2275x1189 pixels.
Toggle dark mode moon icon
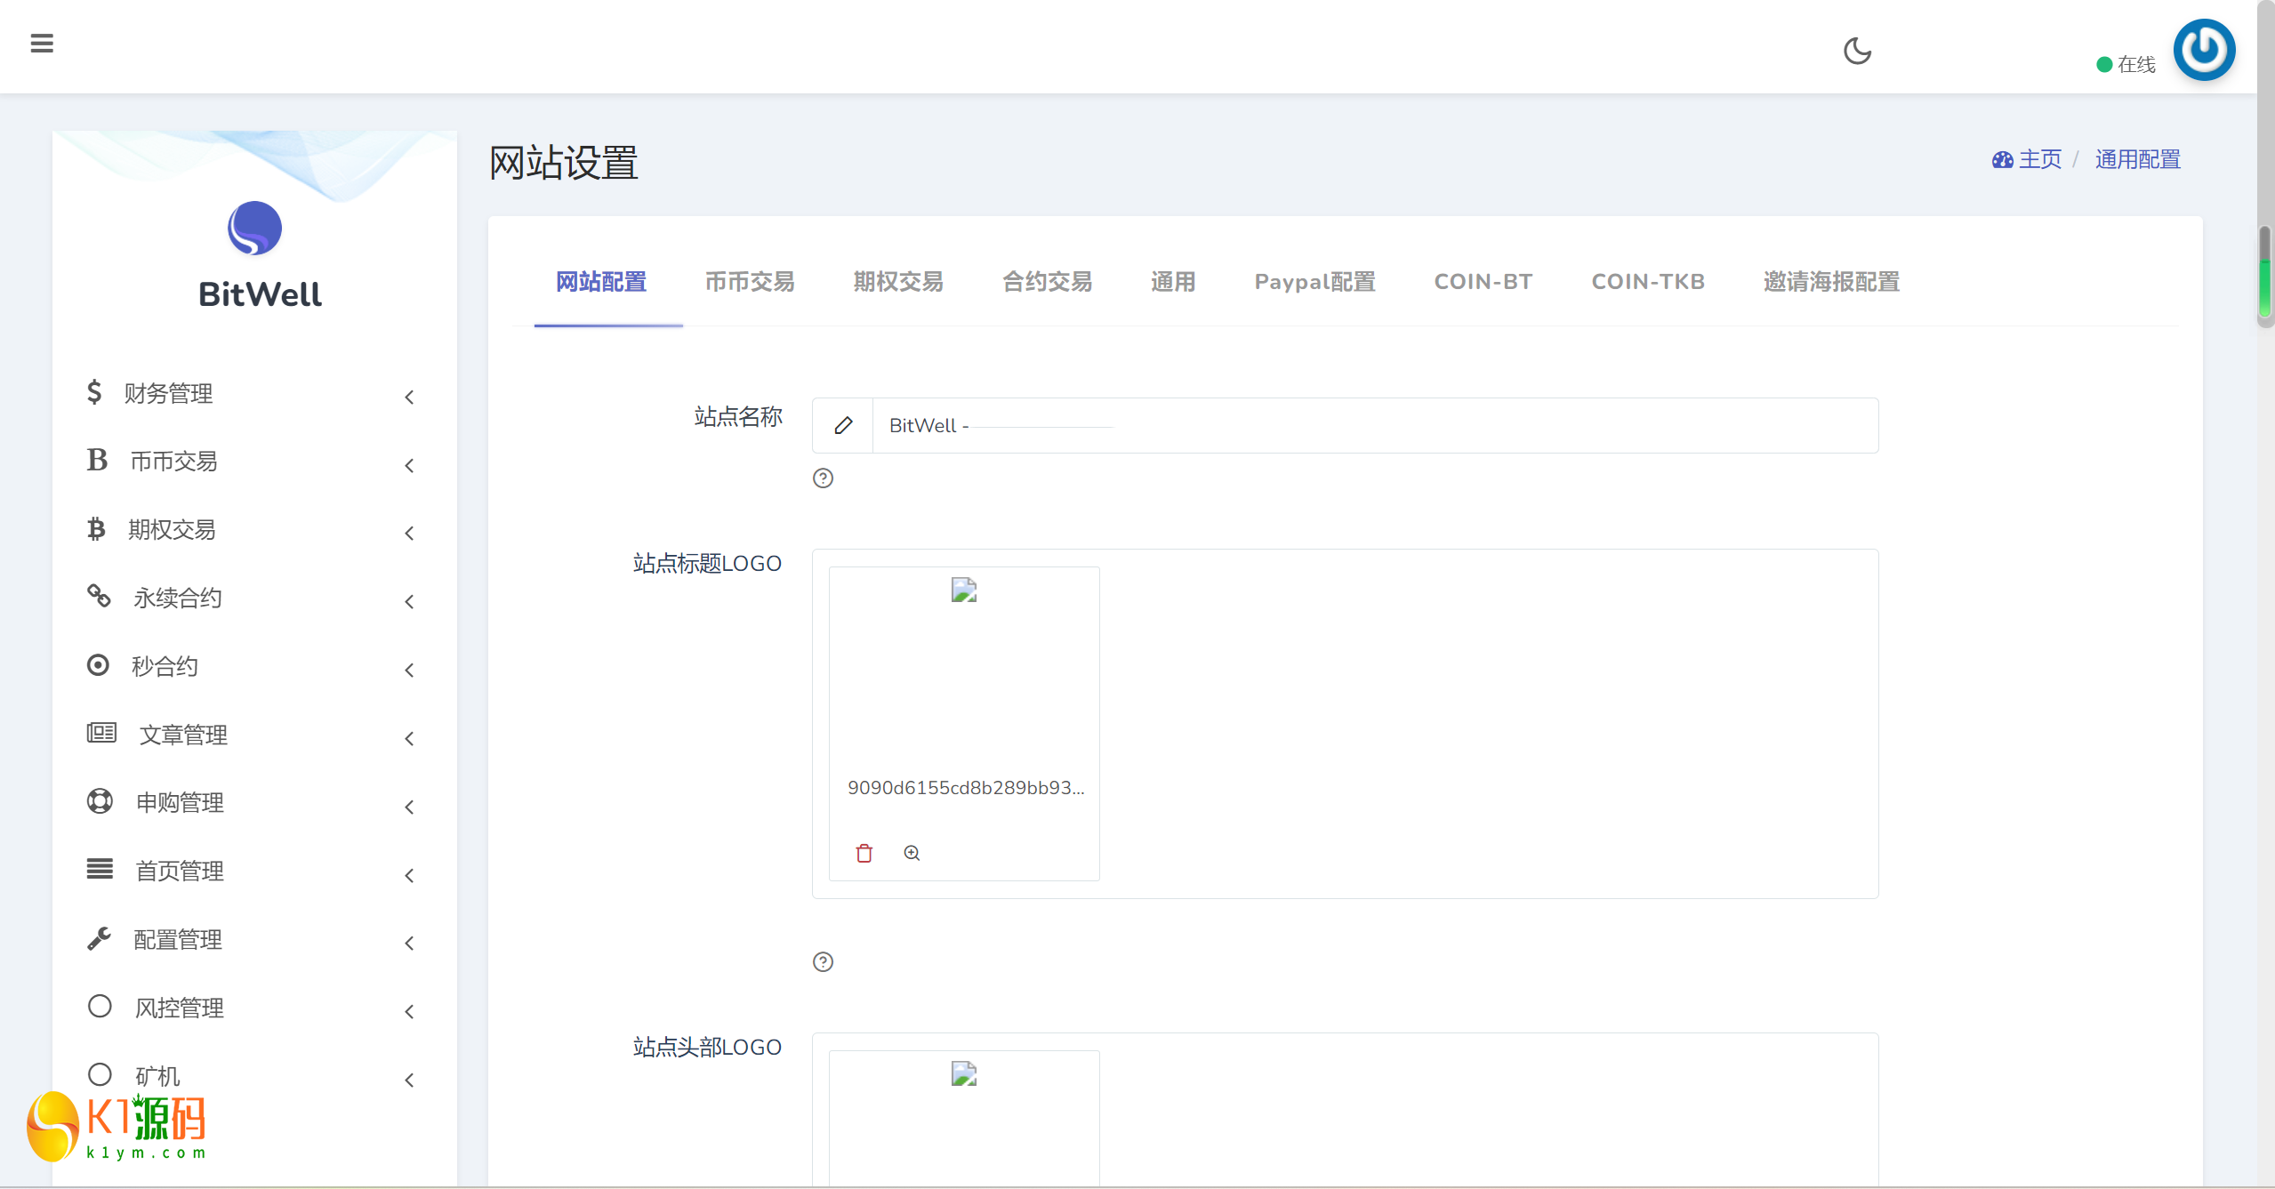click(1857, 51)
